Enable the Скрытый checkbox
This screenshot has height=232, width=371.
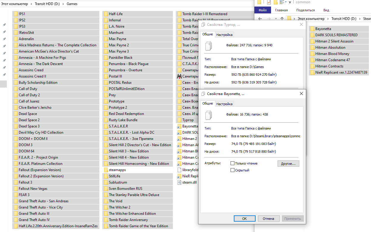[233, 170]
